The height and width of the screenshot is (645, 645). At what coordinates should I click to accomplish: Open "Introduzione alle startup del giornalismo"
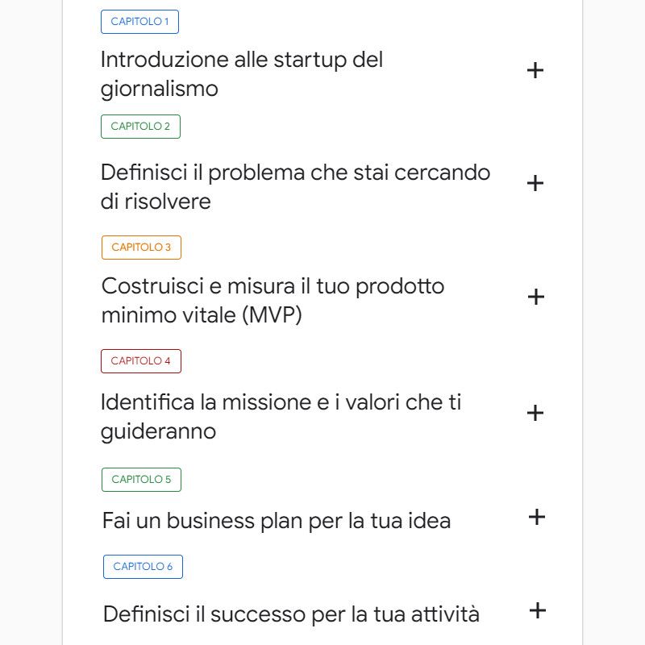click(242, 73)
